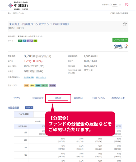
Task: Add fund to favorites with star icon
Action: (125, 24)
